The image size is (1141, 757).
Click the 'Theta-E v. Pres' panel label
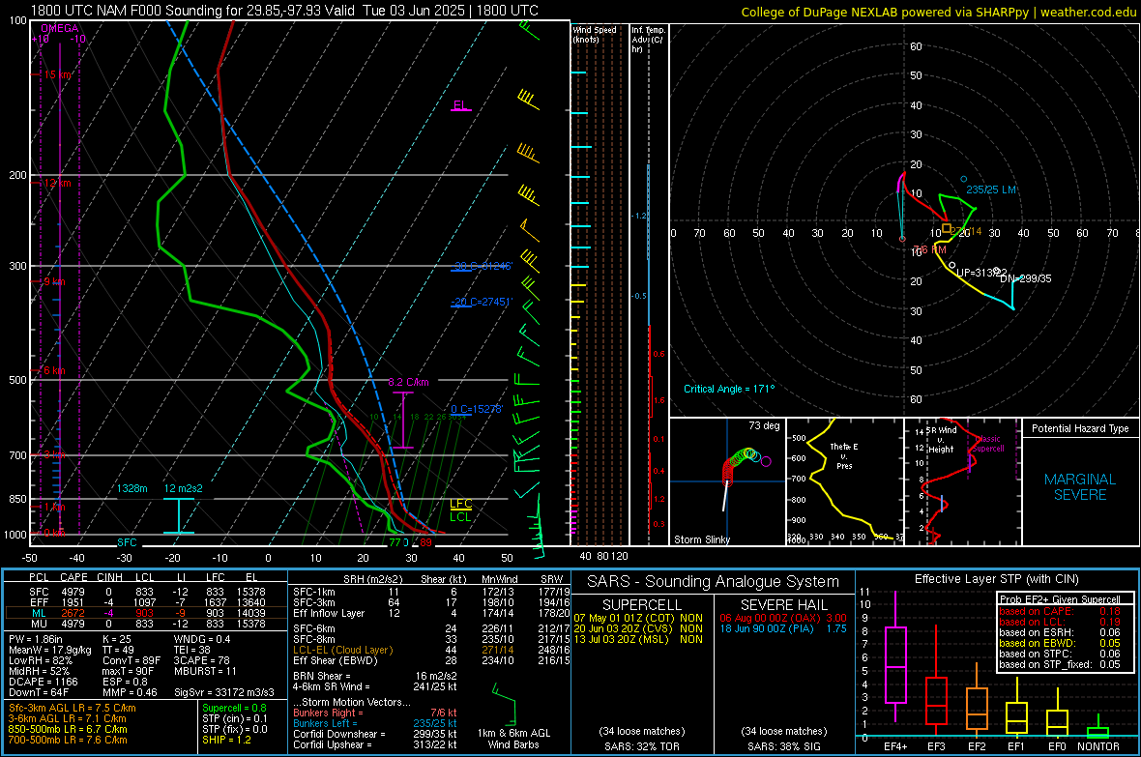tap(844, 455)
